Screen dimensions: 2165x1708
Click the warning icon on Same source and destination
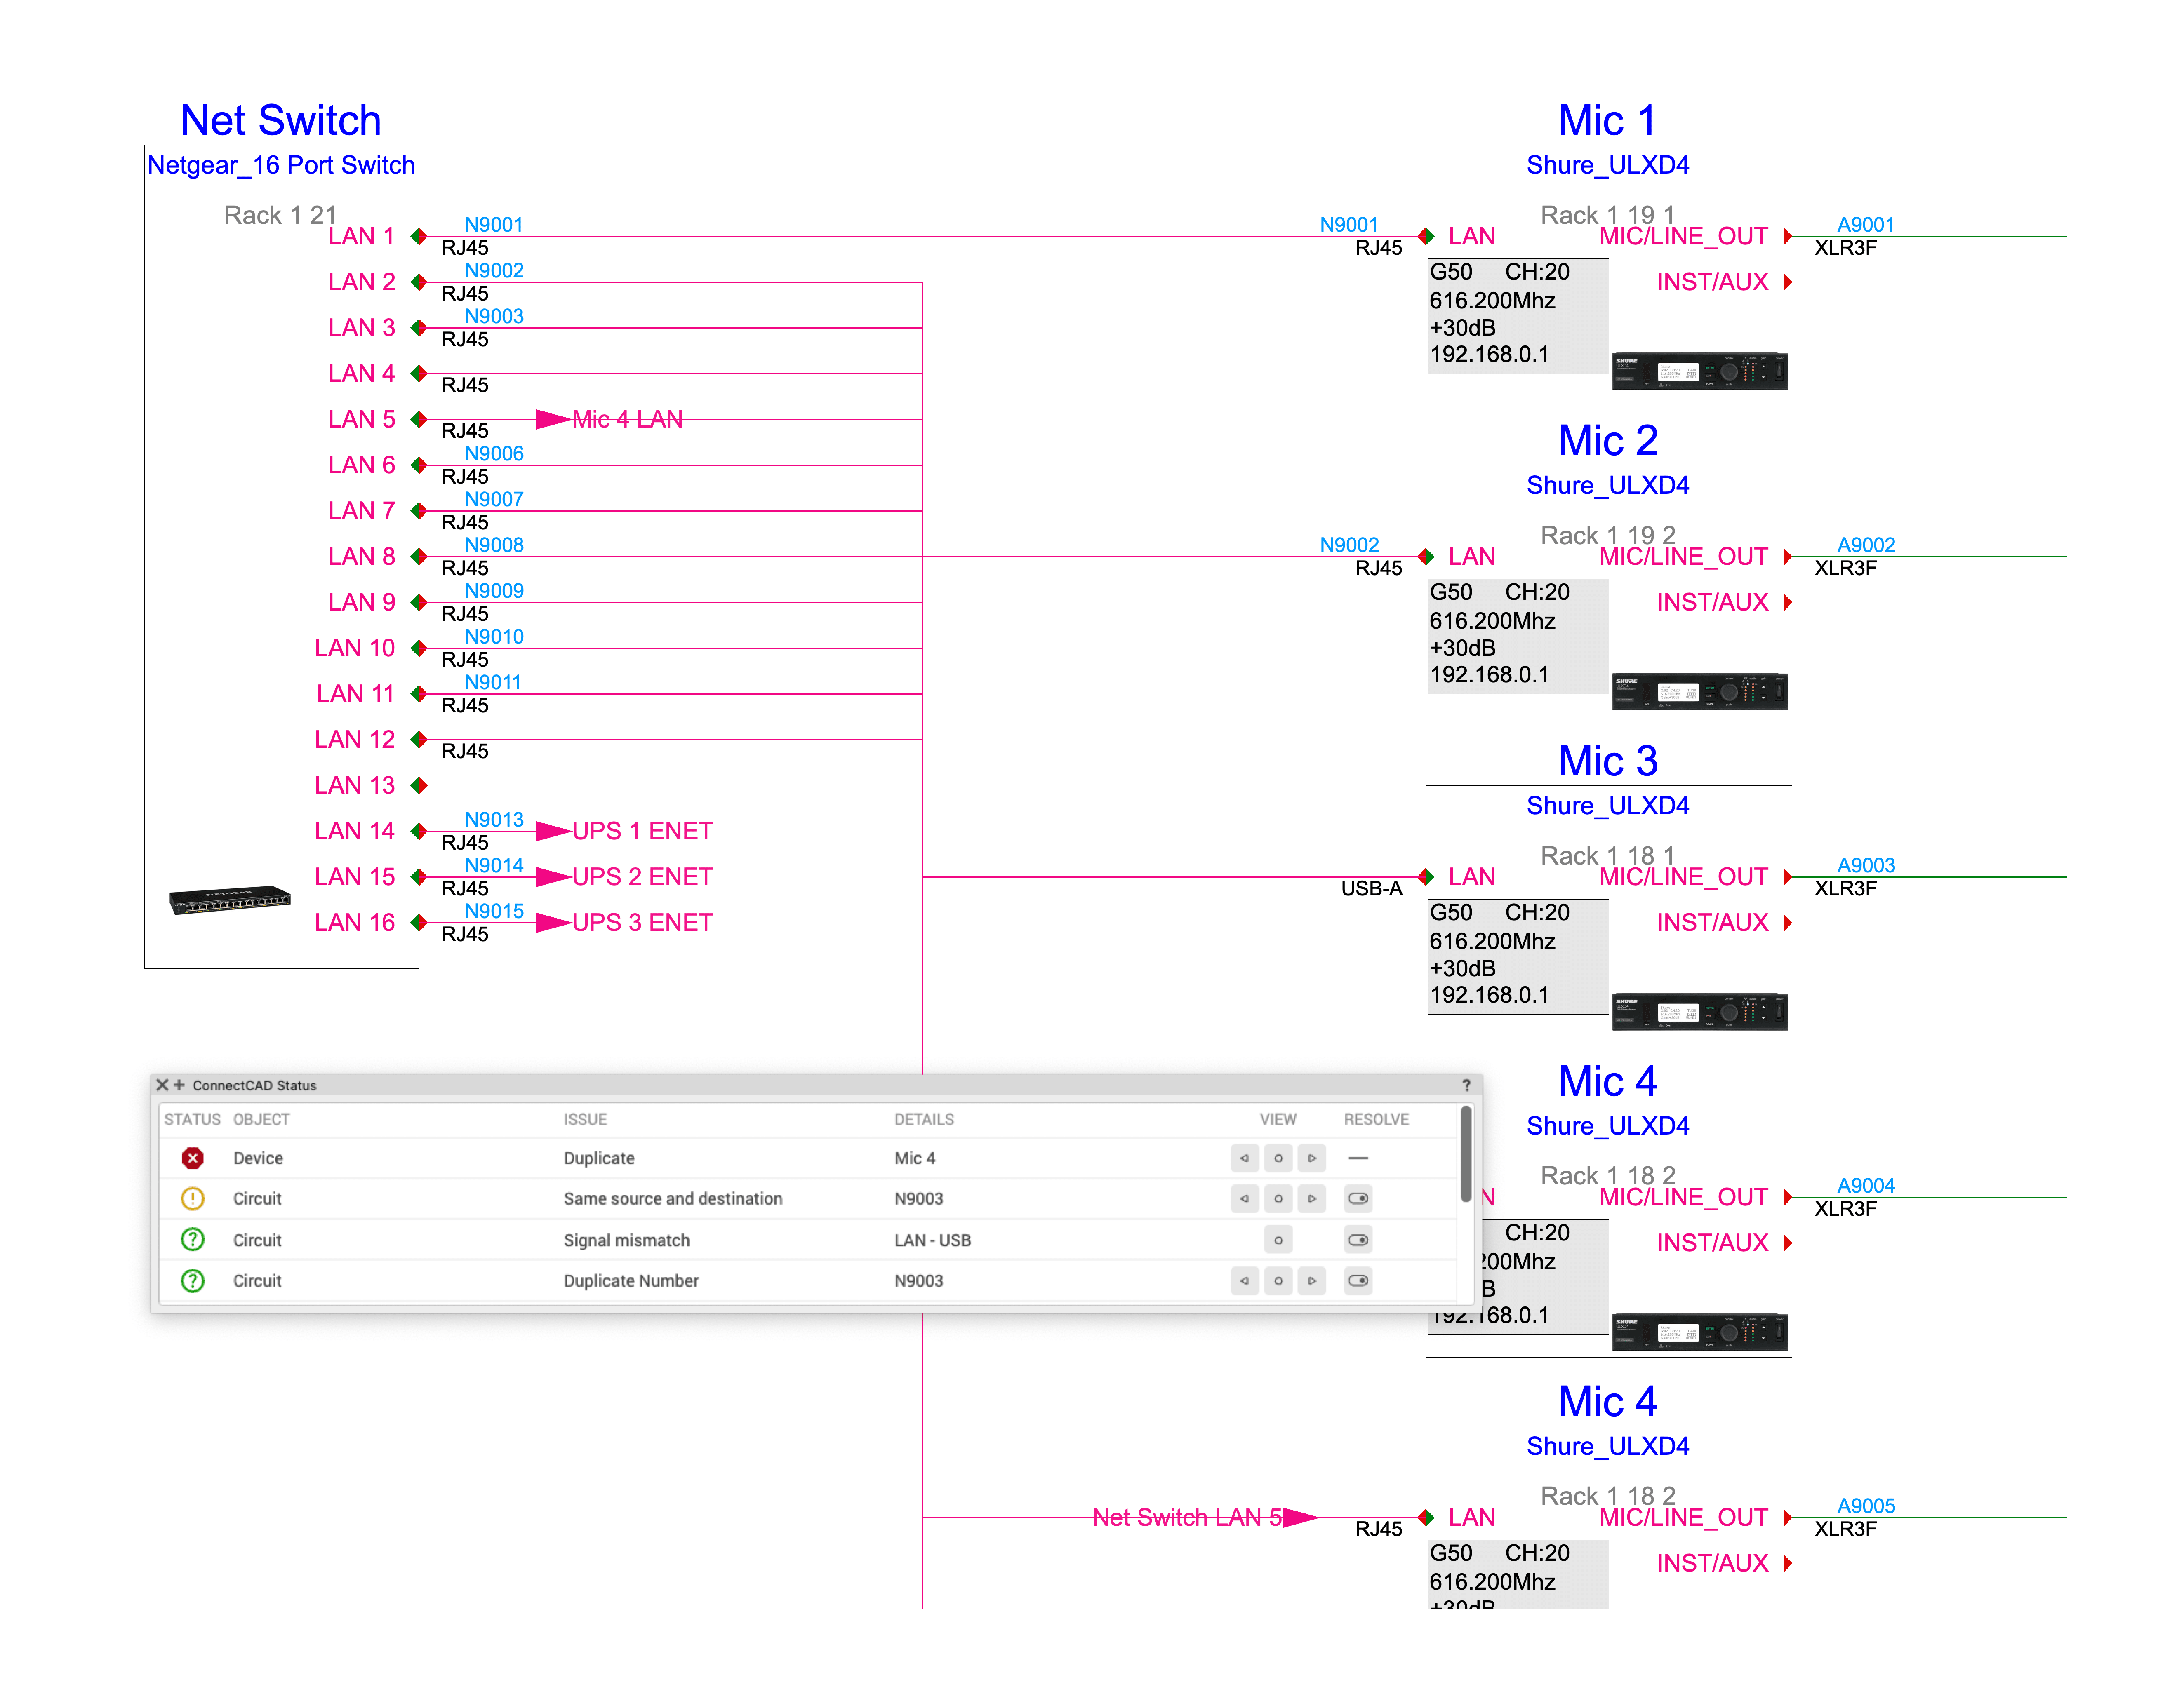[192, 1199]
